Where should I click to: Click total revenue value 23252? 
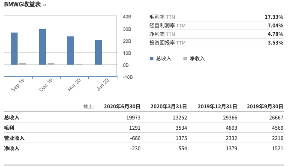(180, 118)
